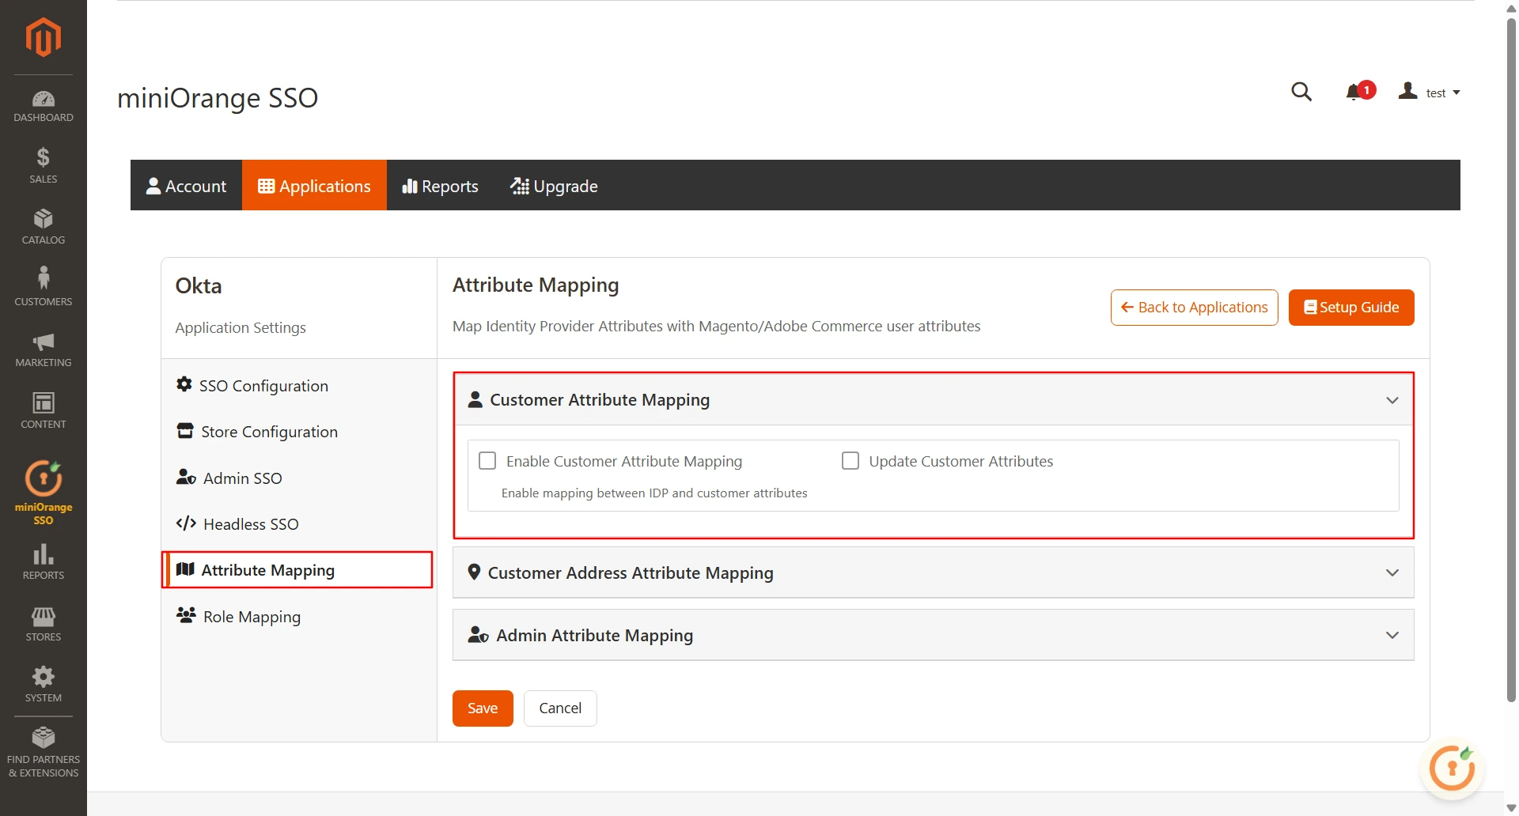Open the Marketing panel

pos(43,348)
